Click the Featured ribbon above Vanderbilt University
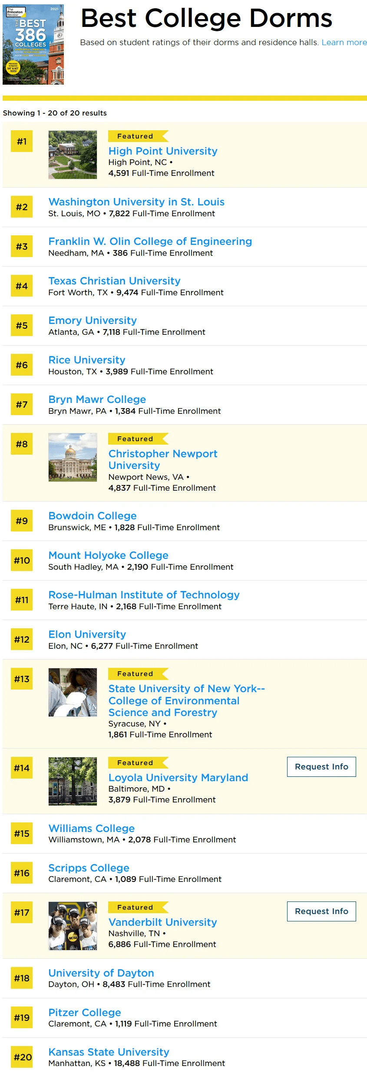 point(138,908)
